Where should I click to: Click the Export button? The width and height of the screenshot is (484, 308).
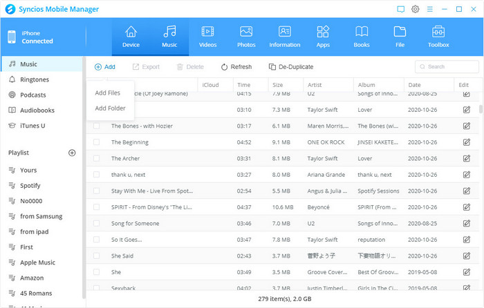point(146,67)
